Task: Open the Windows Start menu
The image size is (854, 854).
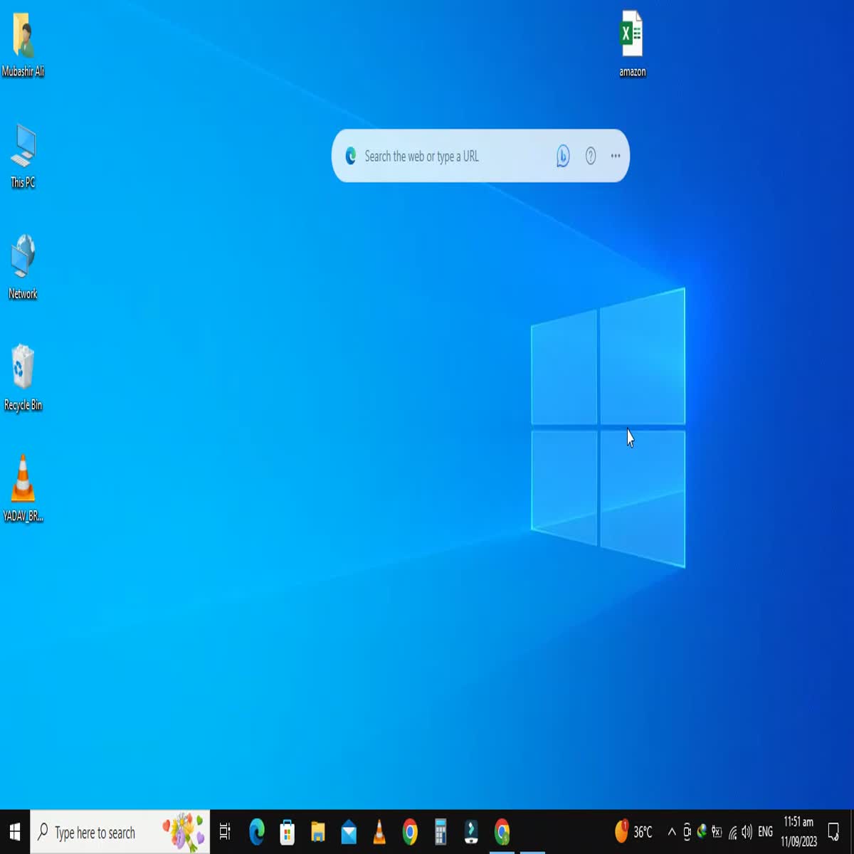Action: 15,832
